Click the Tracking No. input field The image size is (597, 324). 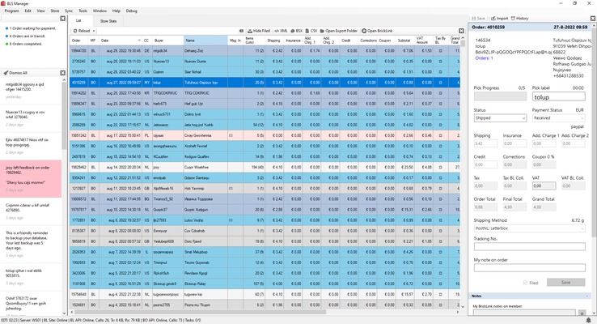530,246
